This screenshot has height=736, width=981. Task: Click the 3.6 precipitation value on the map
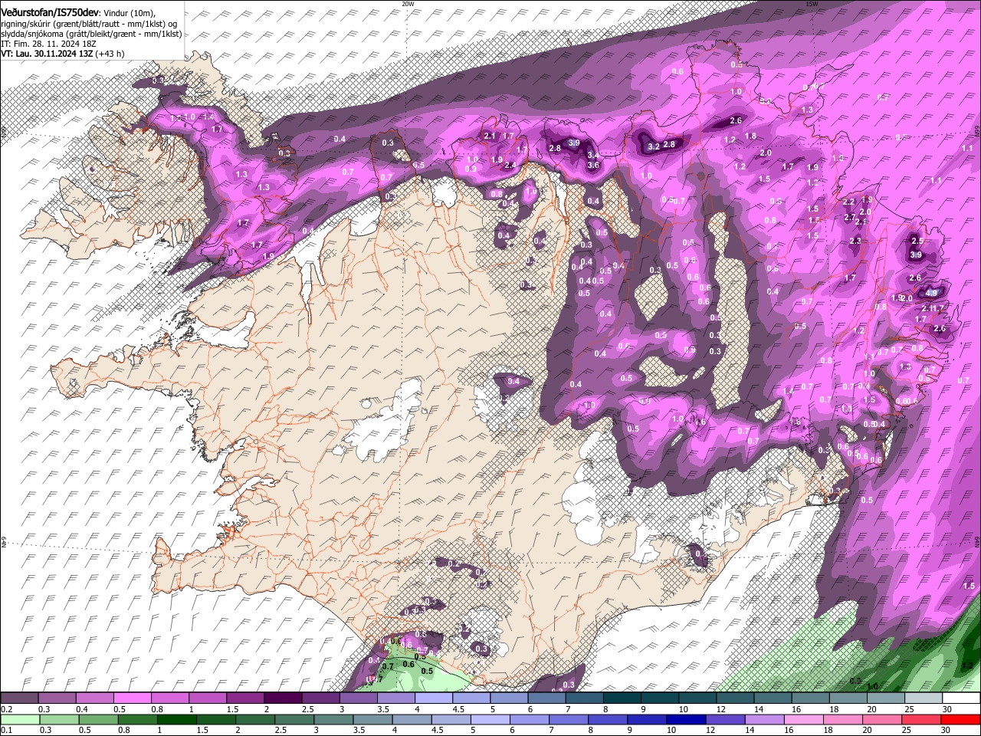click(x=592, y=165)
